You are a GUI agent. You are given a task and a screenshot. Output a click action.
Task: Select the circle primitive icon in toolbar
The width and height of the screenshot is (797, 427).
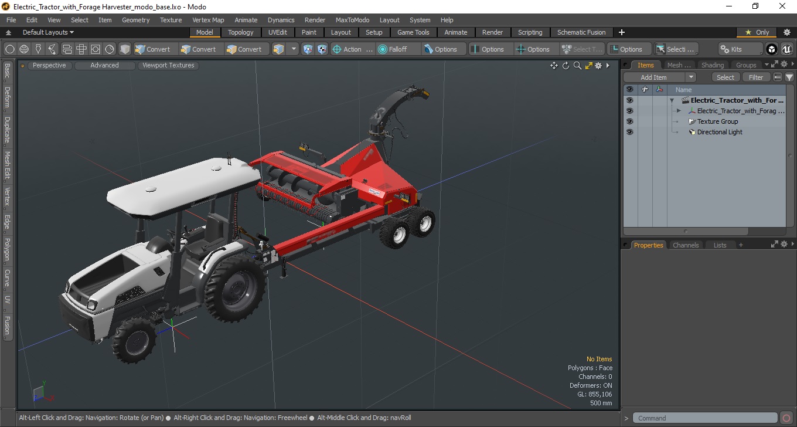click(9, 49)
